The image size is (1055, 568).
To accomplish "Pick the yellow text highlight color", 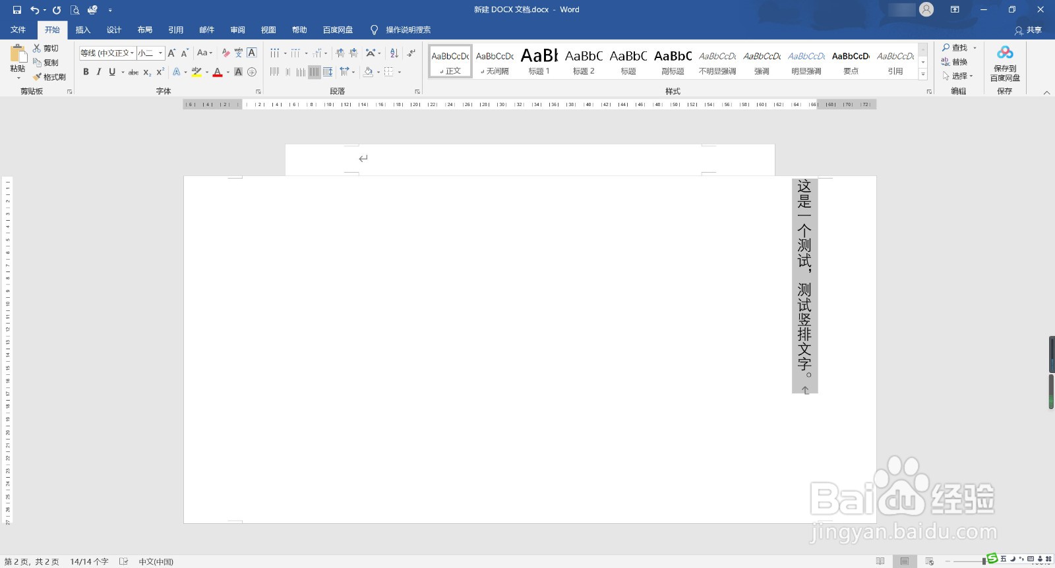I will (196, 72).
